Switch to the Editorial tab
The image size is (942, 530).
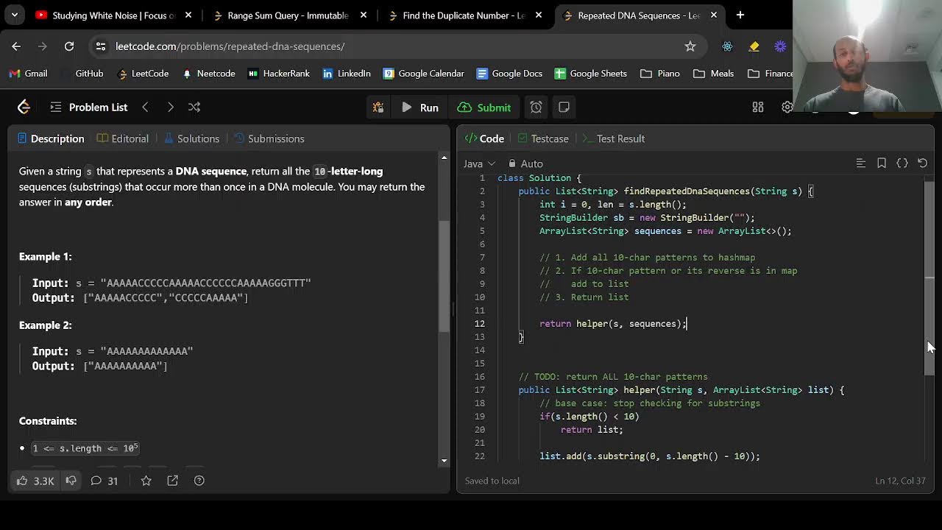pos(123,138)
